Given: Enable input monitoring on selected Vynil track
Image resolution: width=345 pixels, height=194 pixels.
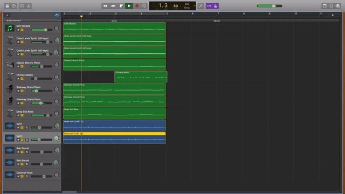Looking at the screenshot, I should click(27, 140).
